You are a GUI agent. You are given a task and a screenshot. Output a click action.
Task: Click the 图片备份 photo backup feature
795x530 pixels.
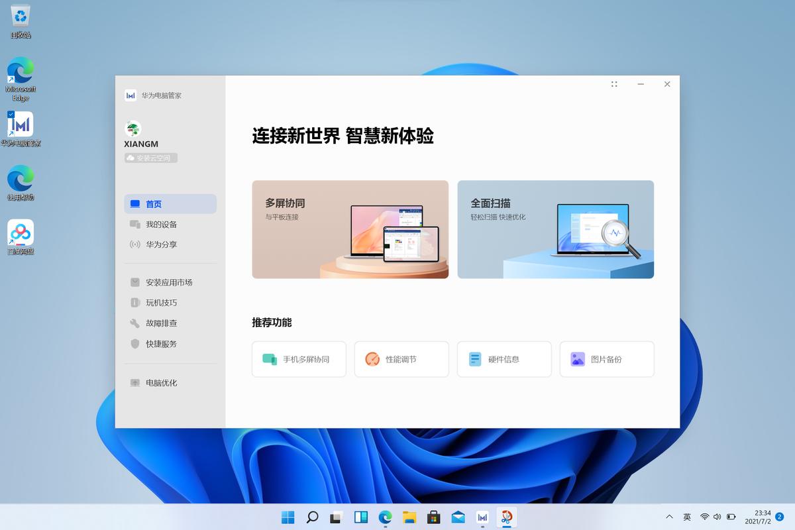[606, 358]
